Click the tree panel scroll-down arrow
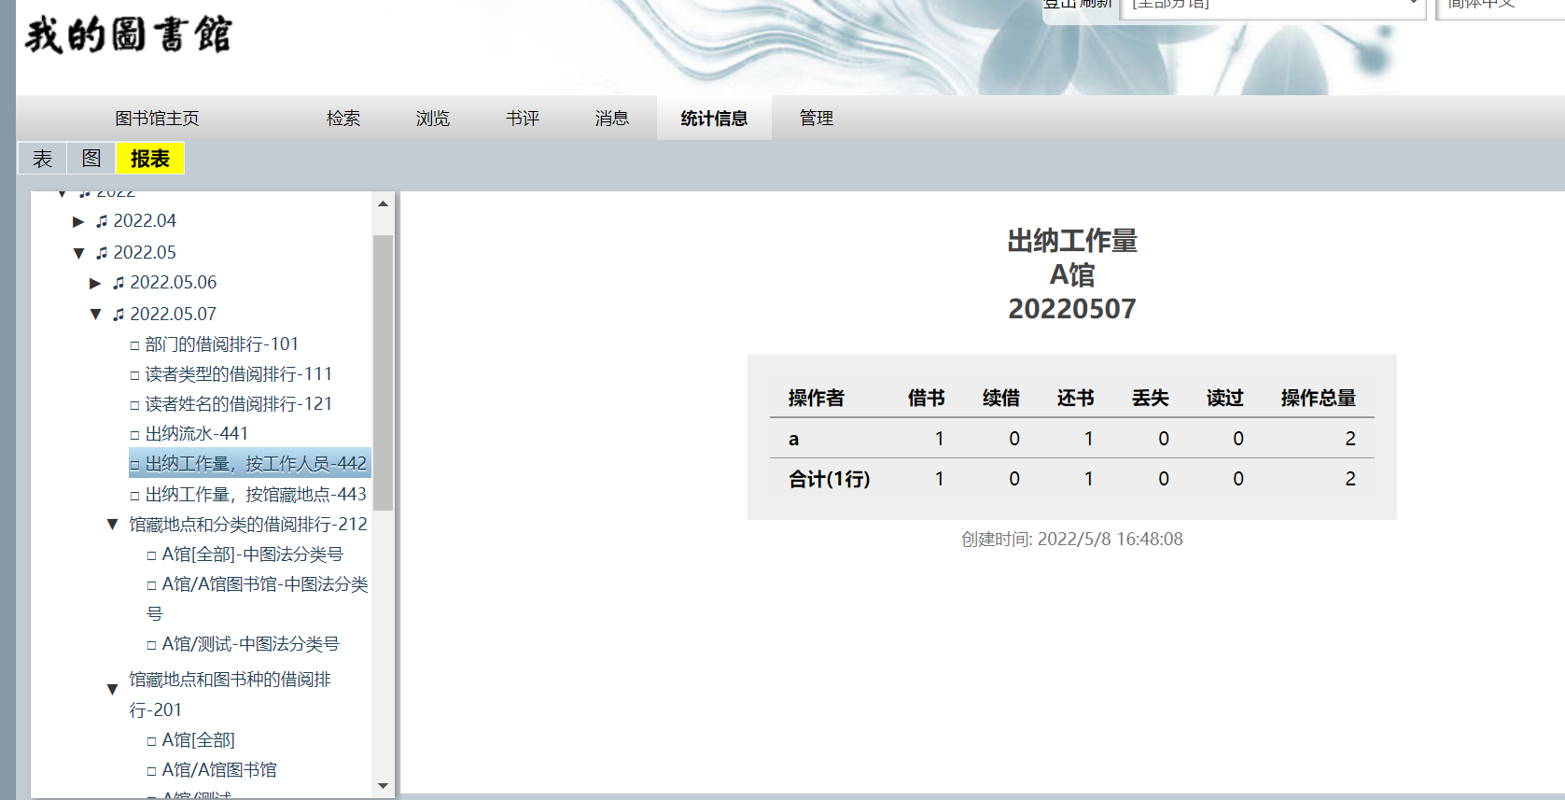Image resolution: width=1565 pixels, height=800 pixels. pos(383,786)
